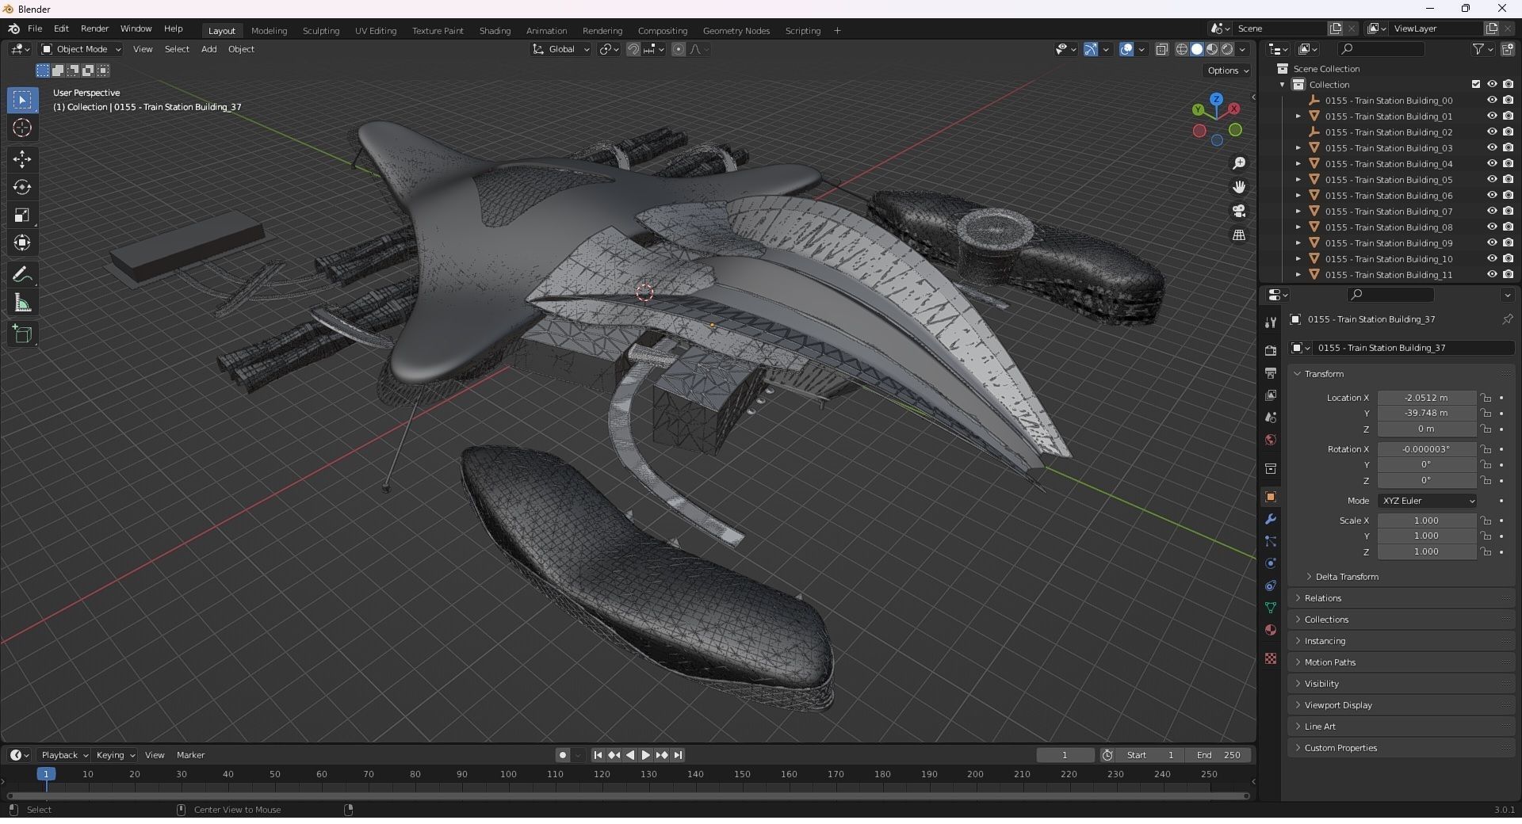
Task: Hide Train Station Building_05 in viewport
Action: [x=1492, y=180]
